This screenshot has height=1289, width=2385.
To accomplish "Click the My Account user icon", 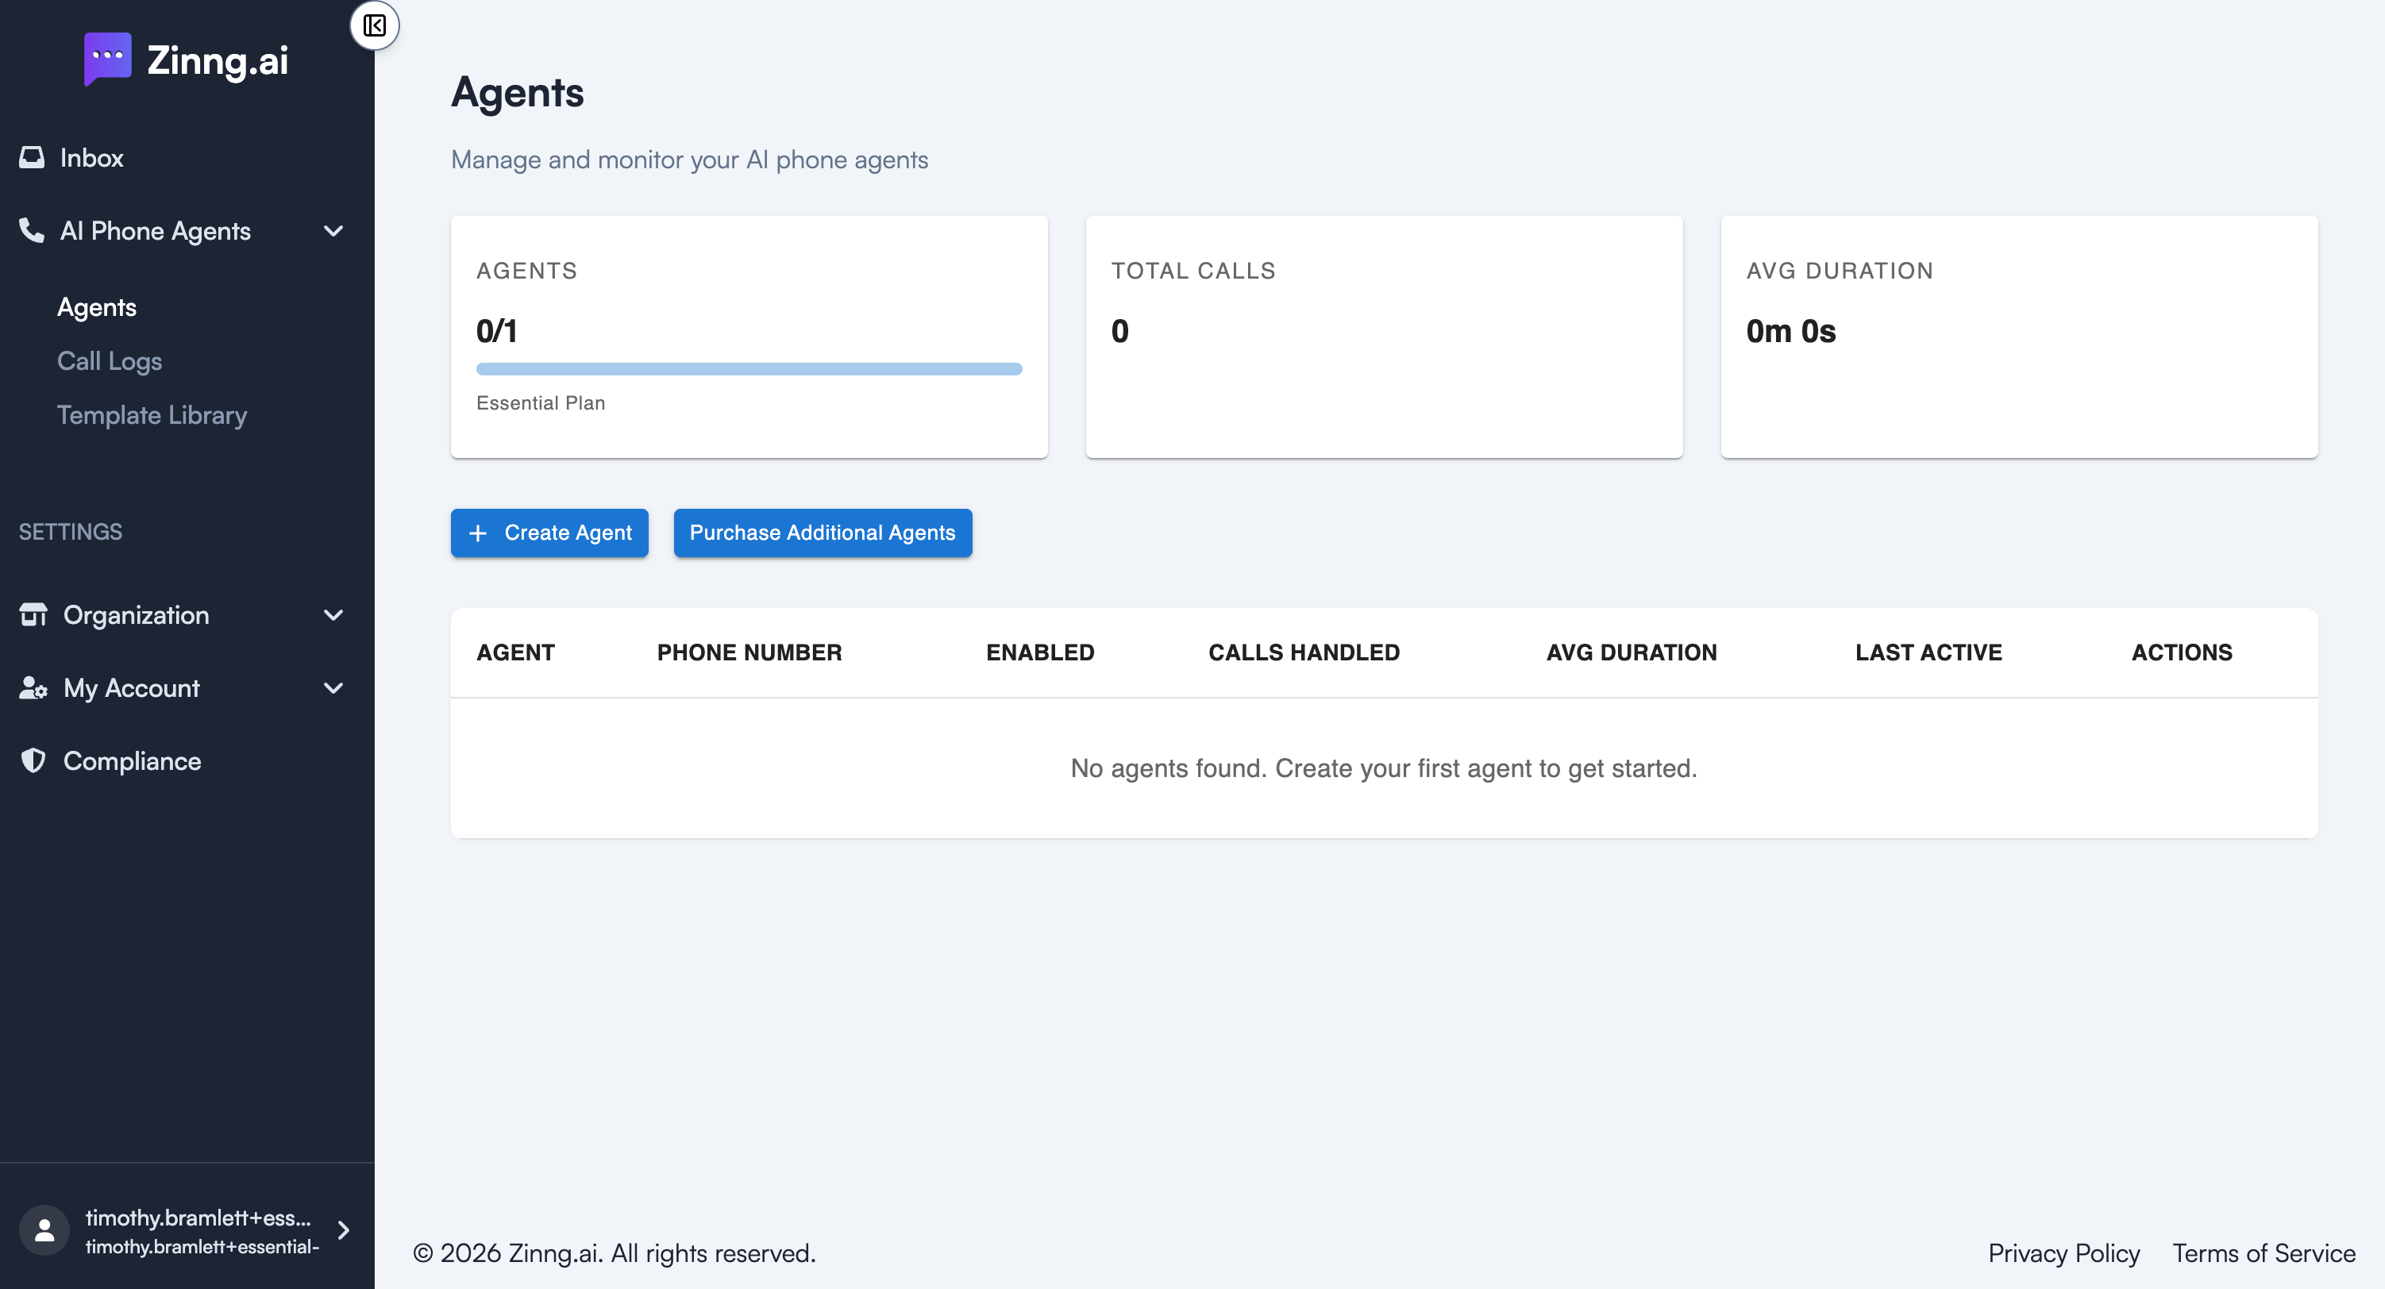I will point(32,687).
